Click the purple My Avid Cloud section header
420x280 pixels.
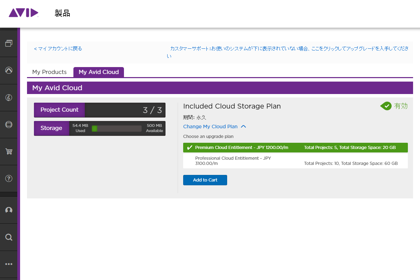[x=220, y=88]
